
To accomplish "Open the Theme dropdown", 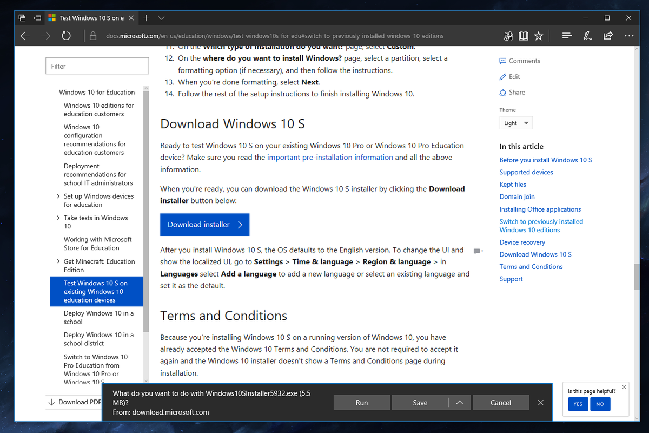I will click(x=515, y=122).
